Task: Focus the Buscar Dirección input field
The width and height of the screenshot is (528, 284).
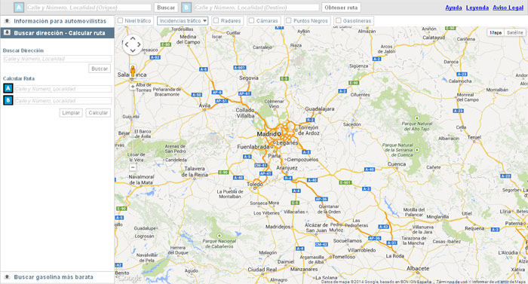Action: tap(57, 59)
